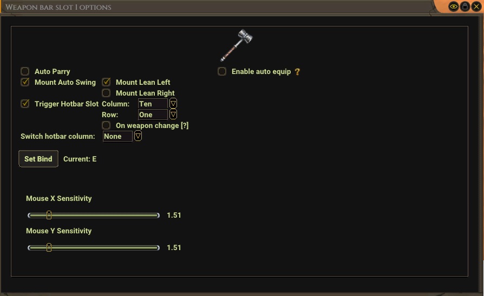Expand the Column dropdown arrow
This screenshot has height=296, width=484.
(173, 104)
